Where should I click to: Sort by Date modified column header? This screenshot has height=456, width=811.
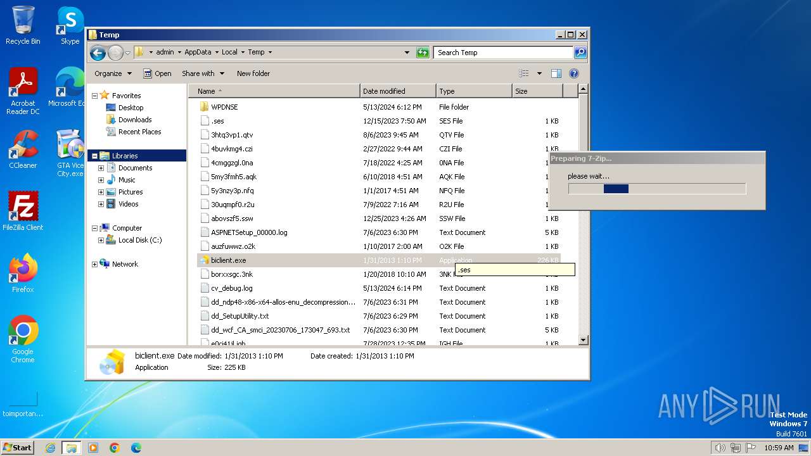[x=398, y=91]
